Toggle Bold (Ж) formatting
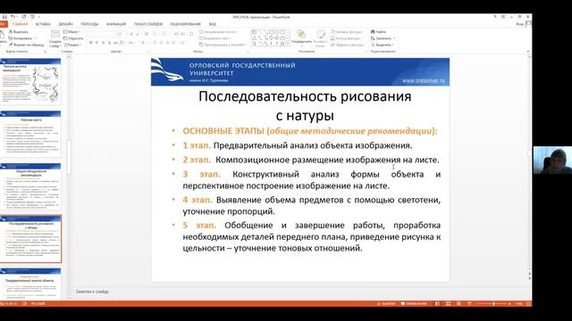The width and height of the screenshot is (572, 321). [x=90, y=43]
